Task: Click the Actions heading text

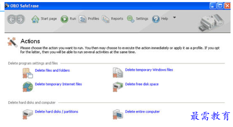Action: [30, 41]
